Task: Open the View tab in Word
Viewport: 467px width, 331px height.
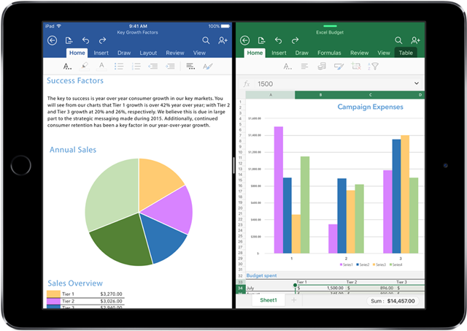Action: (199, 53)
